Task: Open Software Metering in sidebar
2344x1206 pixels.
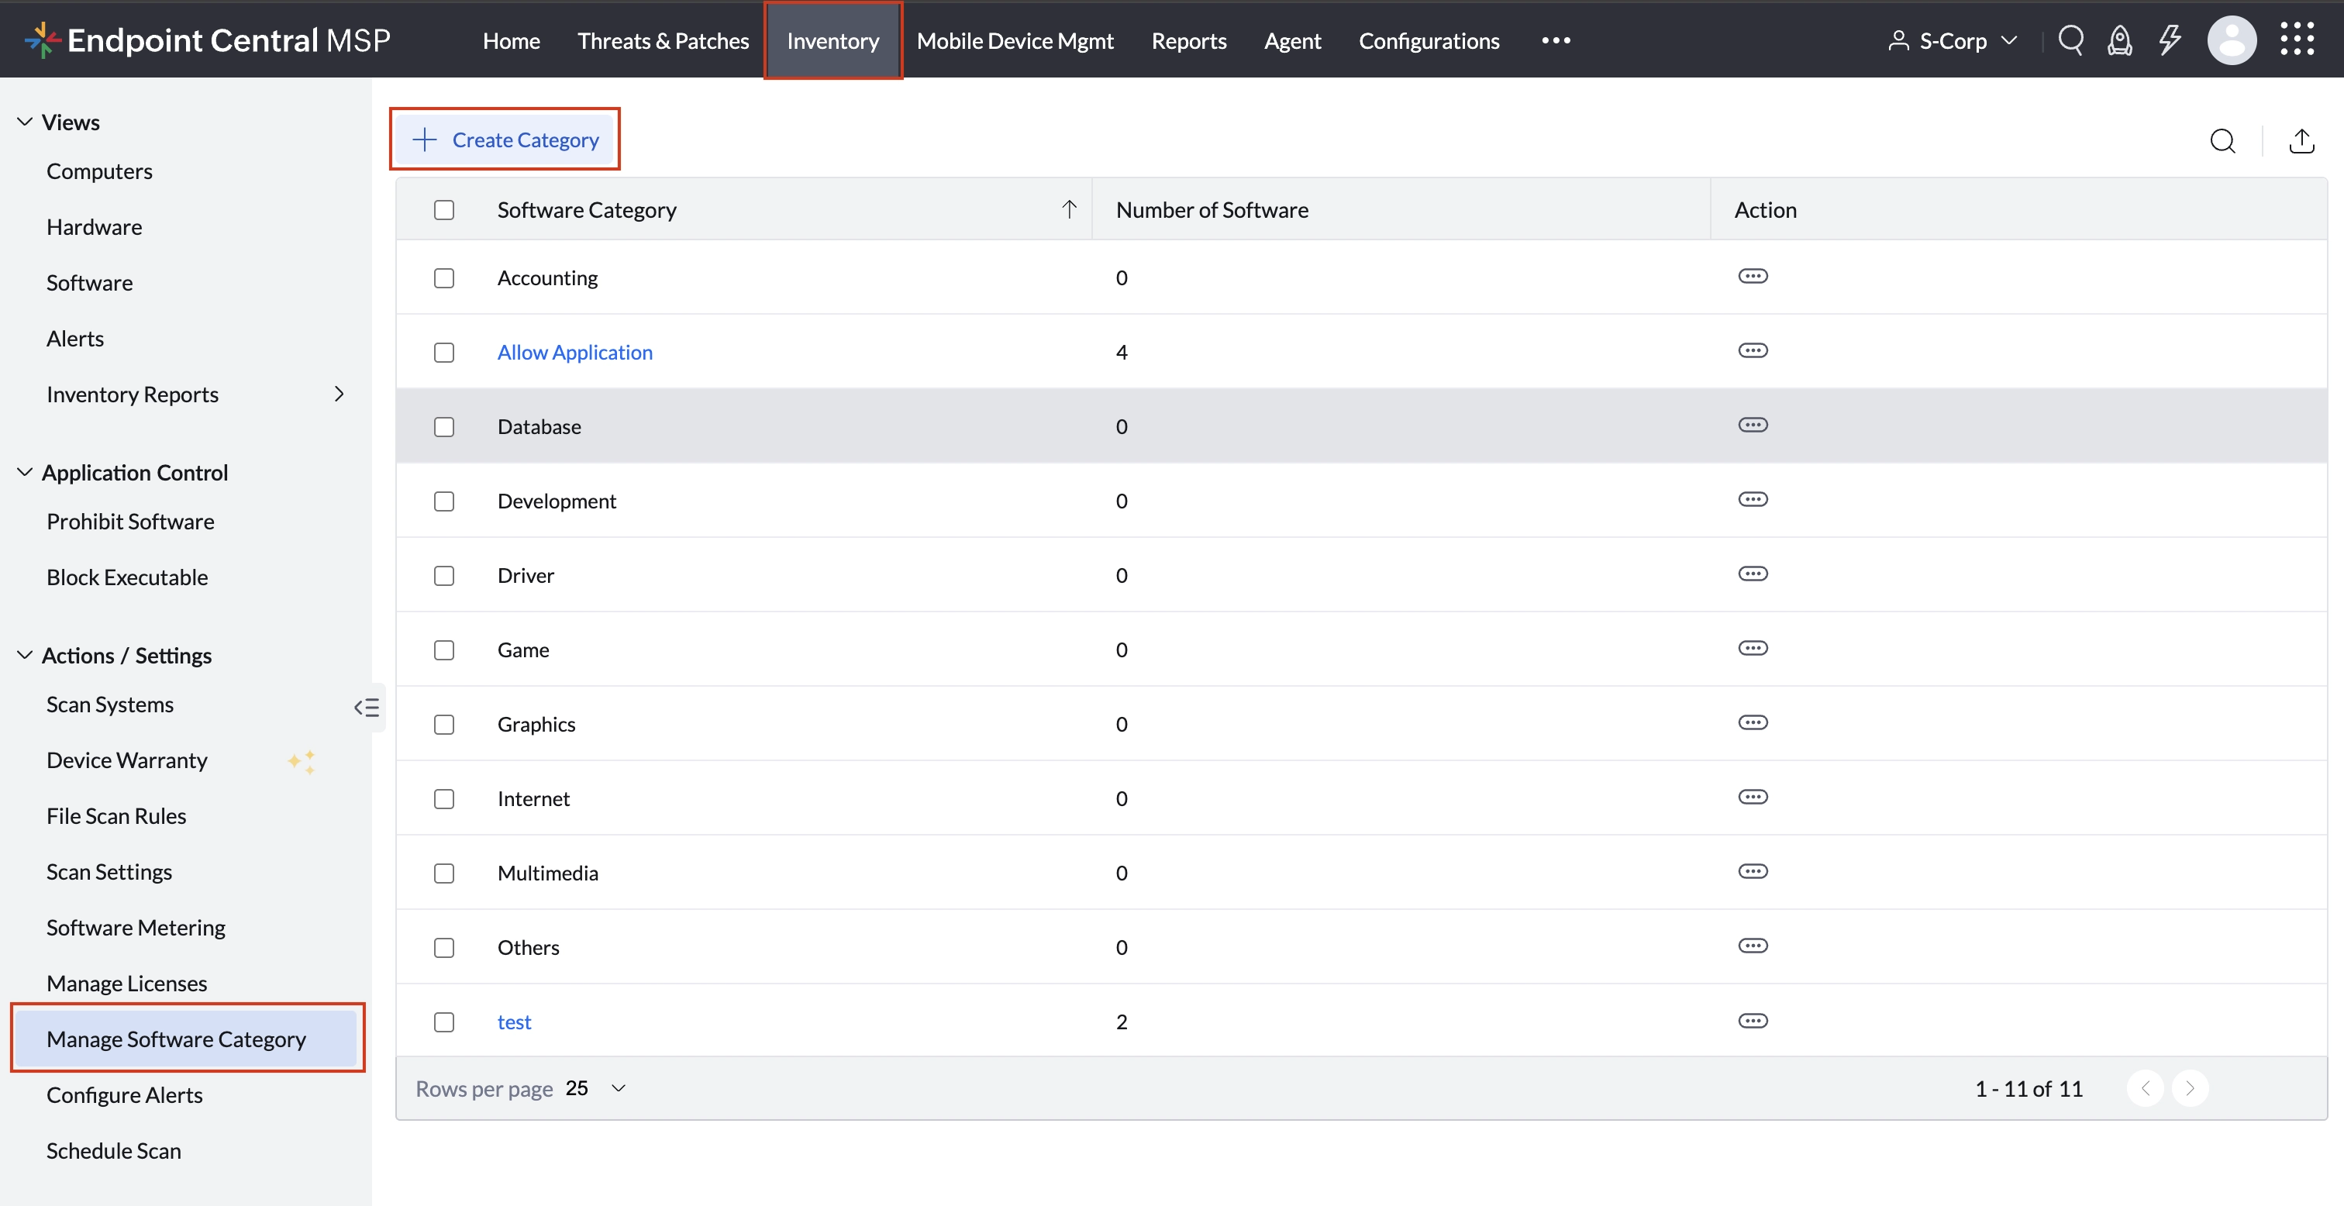Action: coord(136,928)
